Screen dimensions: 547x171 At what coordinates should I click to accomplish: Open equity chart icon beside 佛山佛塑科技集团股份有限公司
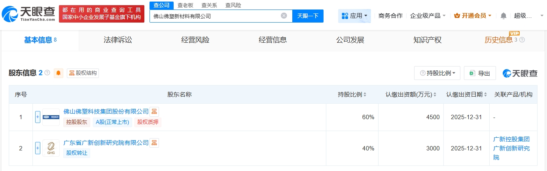tap(154, 111)
